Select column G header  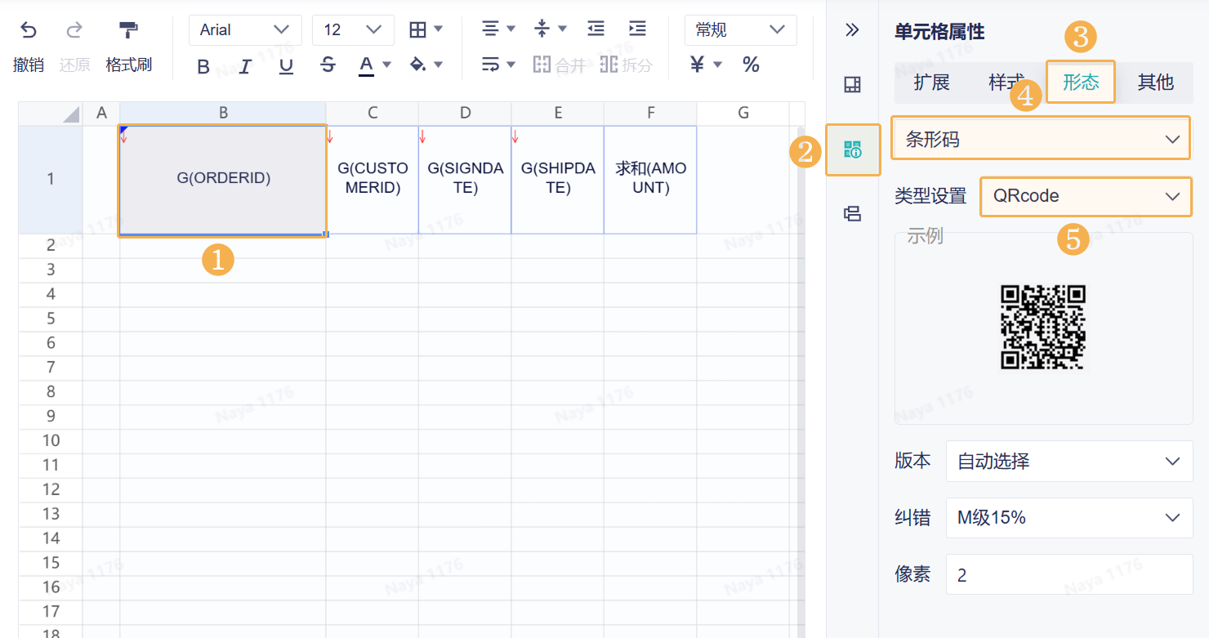[743, 114]
